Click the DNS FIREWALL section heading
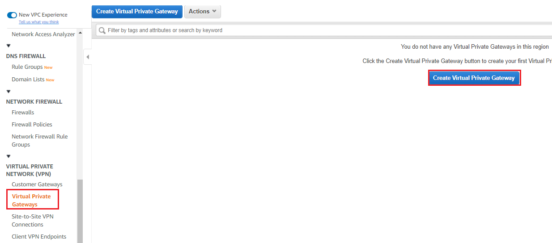 pos(26,56)
